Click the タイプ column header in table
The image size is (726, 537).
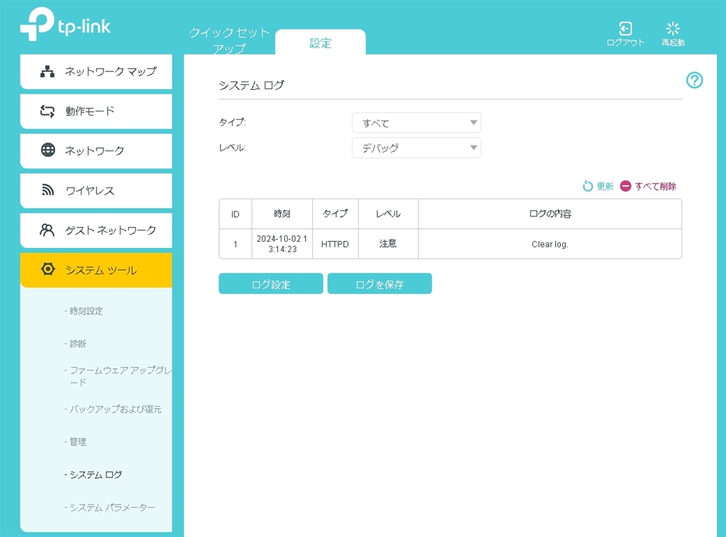click(x=335, y=214)
